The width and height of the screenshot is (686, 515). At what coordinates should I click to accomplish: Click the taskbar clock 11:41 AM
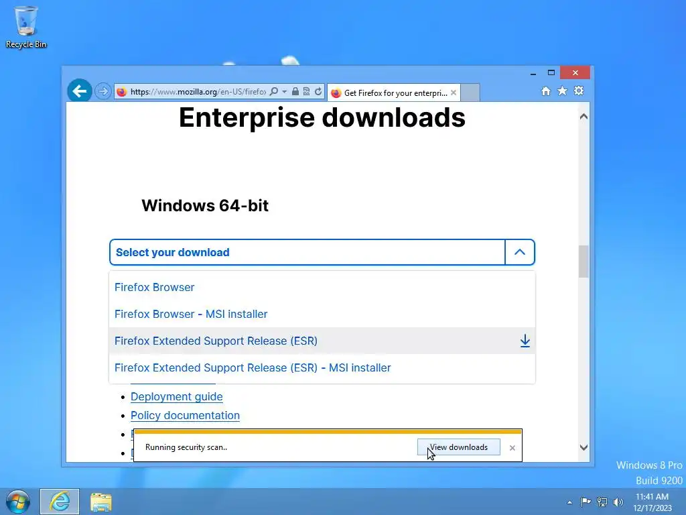tap(652, 502)
